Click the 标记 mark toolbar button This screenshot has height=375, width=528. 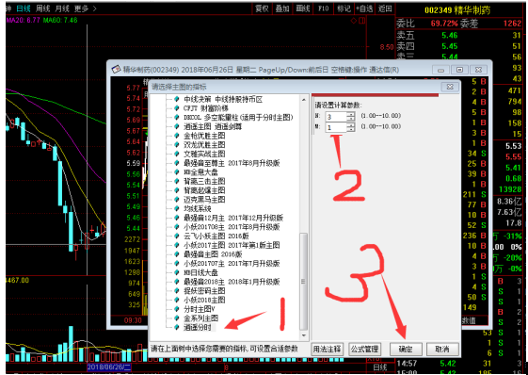[344, 8]
